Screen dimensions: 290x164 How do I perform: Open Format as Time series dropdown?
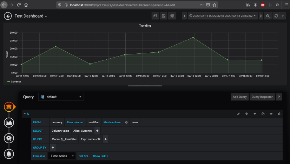pyautogui.click(x=62, y=156)
